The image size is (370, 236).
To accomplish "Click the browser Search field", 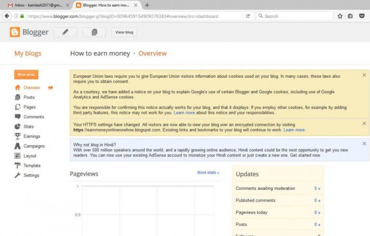I will click(x=295, y=16).
